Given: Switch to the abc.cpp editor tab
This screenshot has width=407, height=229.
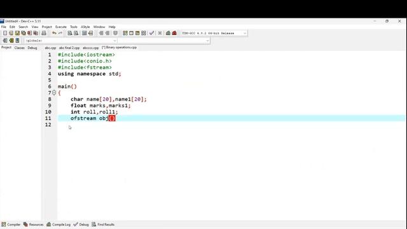Looking at the screenshot, I should coord(50,48).
